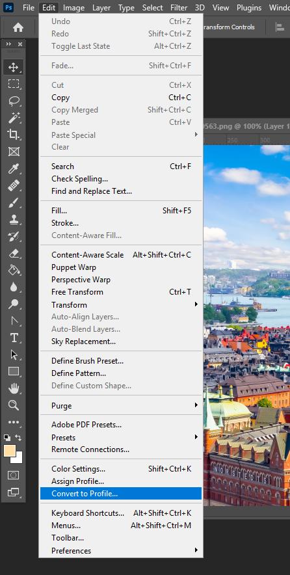Viewport: 290px width, 575px height.
Task: Select the Rectangle shape tool
Action: click(14, 371)
